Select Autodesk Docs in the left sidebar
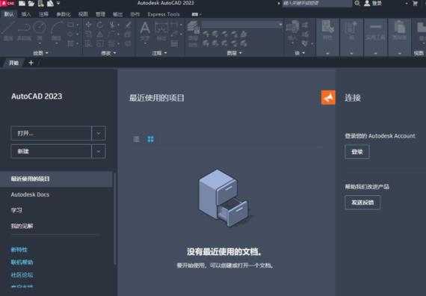Viewport: 426px width, 296px height. click(30, 194)
